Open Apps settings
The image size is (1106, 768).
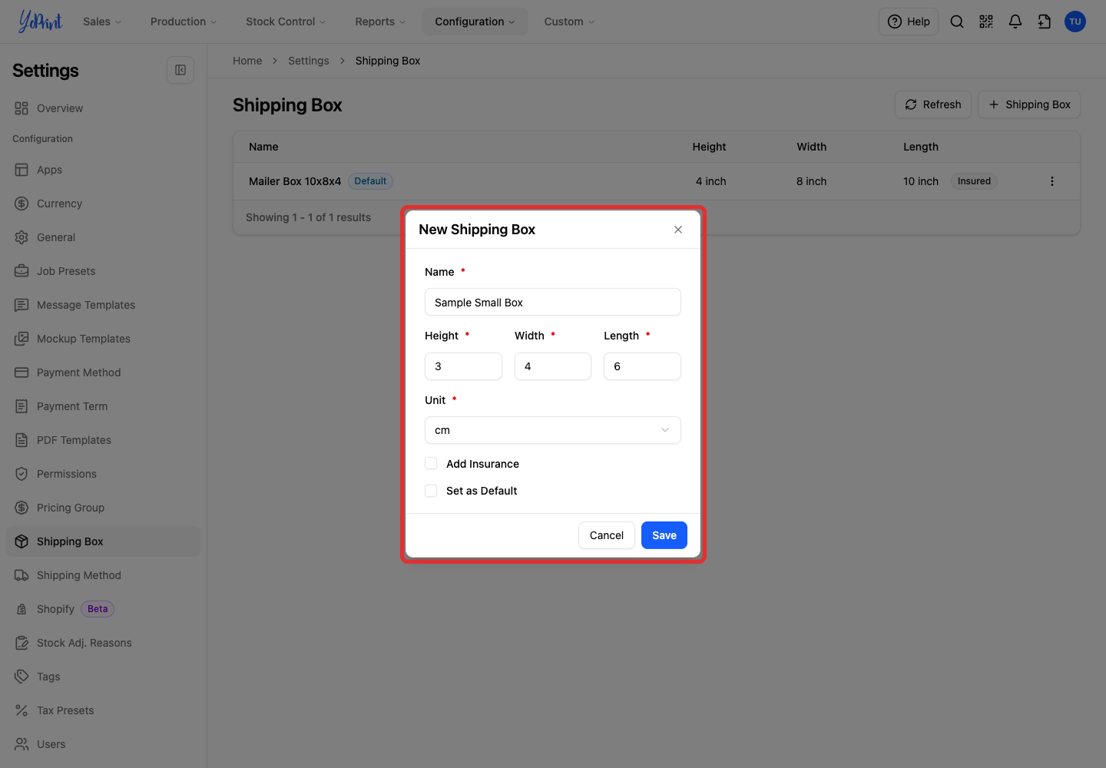pyautogui.click(x=103, y=170)
